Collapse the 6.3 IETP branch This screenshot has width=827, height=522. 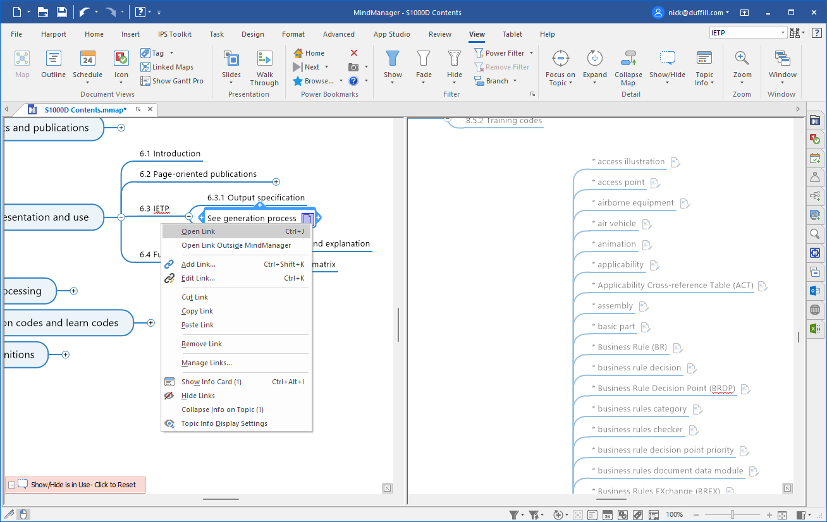[x=188, y=216]
